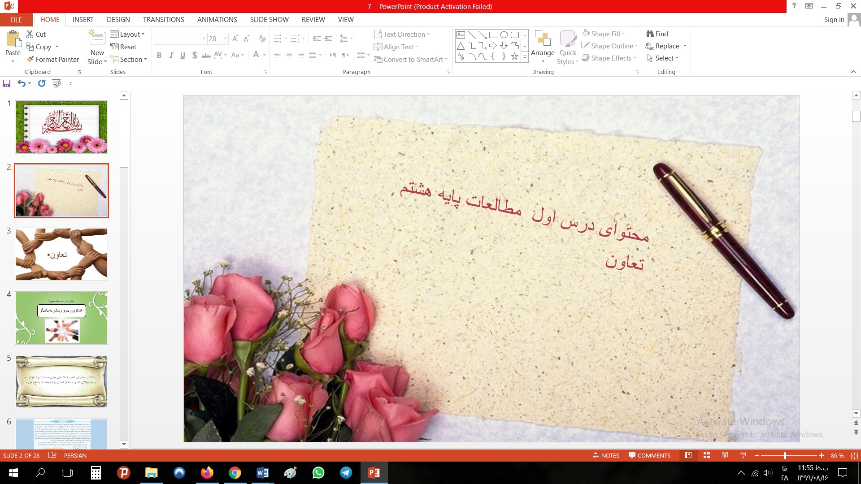Click the Format Painter brush icon
This screenshot has height=484, width=861.
30,59
